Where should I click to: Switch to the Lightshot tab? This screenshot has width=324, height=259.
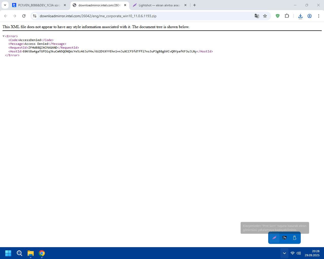160,5
